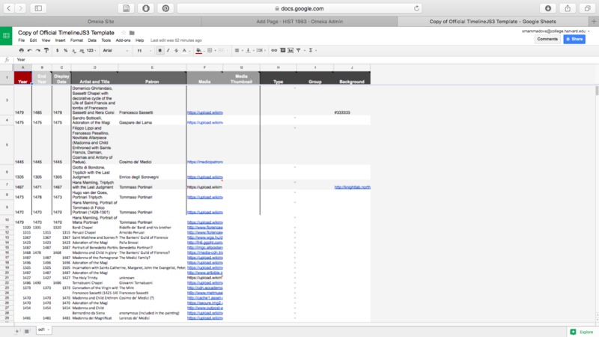
Task: Switch to the Omeka Site browser tab
Action: coord(101,22)
